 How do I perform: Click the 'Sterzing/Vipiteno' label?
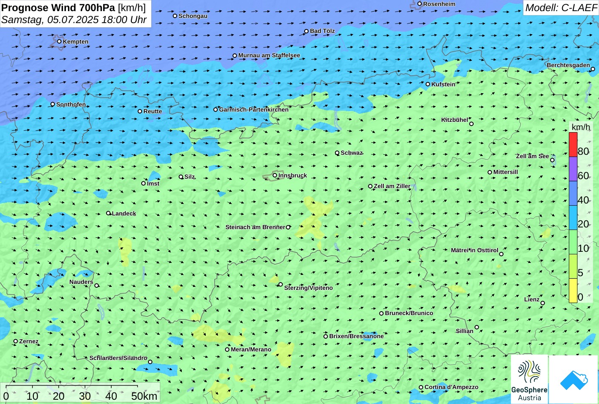pyautogui.click(x=308, y=288)
